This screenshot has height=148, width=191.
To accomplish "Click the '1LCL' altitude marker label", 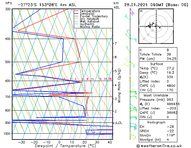I will click(x=118, y=123).
